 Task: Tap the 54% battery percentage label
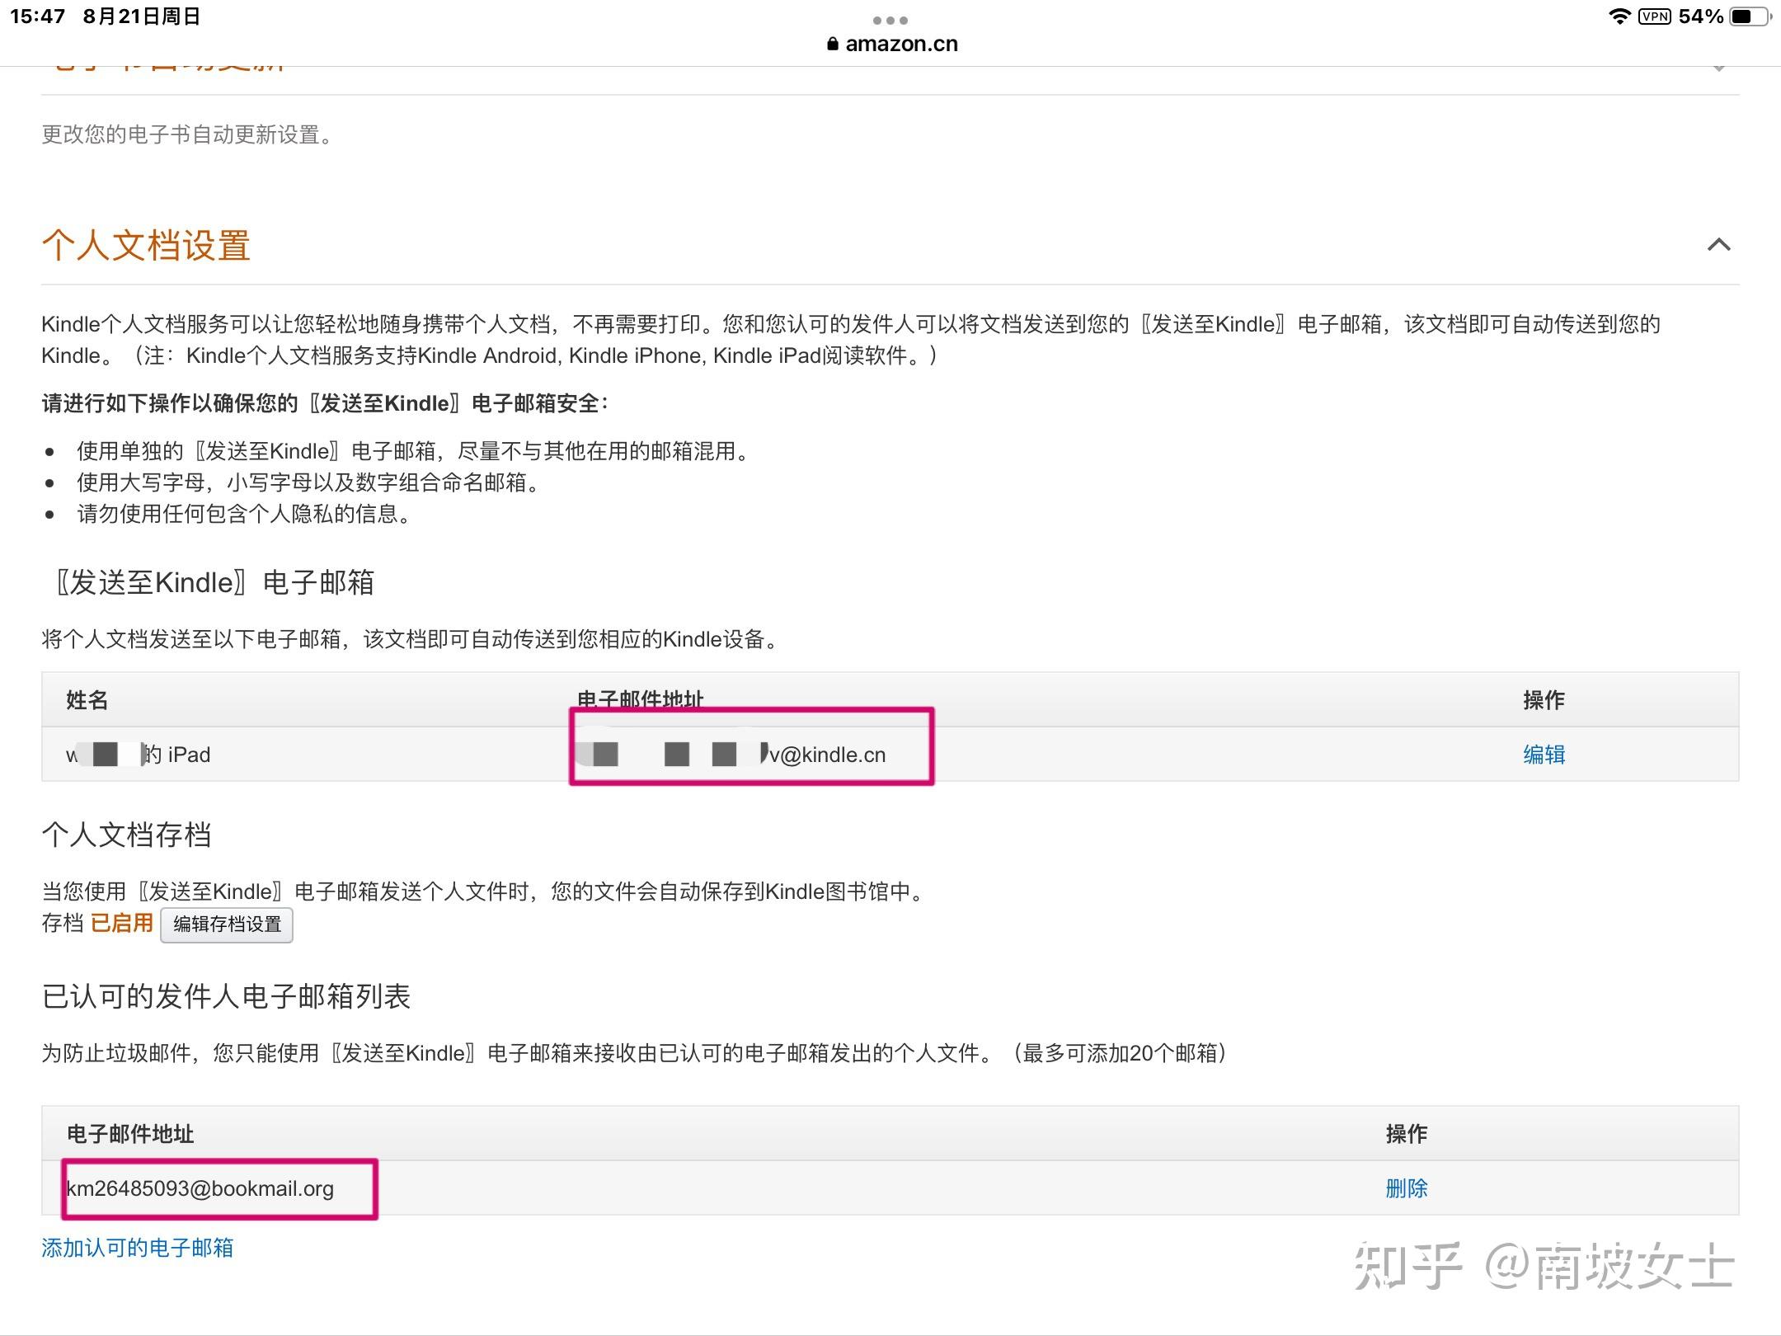coord(1702,15)
